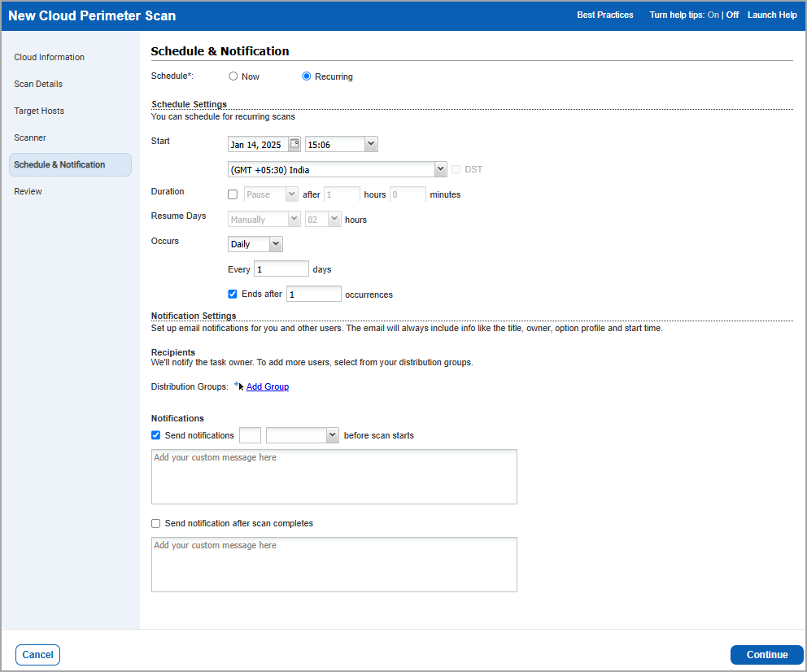Go to the Scan Details step

click(x=38, y=84)
